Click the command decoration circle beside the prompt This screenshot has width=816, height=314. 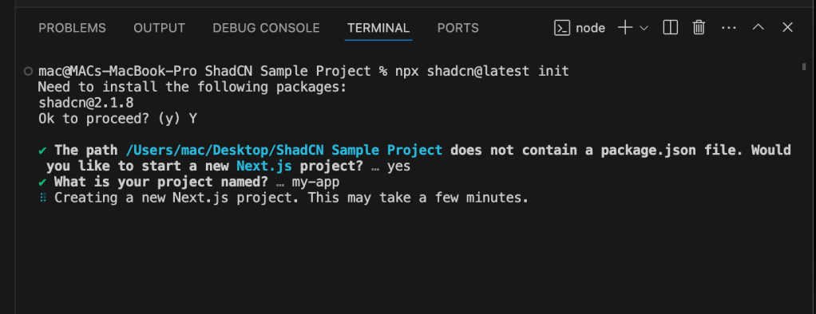tap(29, 71)
